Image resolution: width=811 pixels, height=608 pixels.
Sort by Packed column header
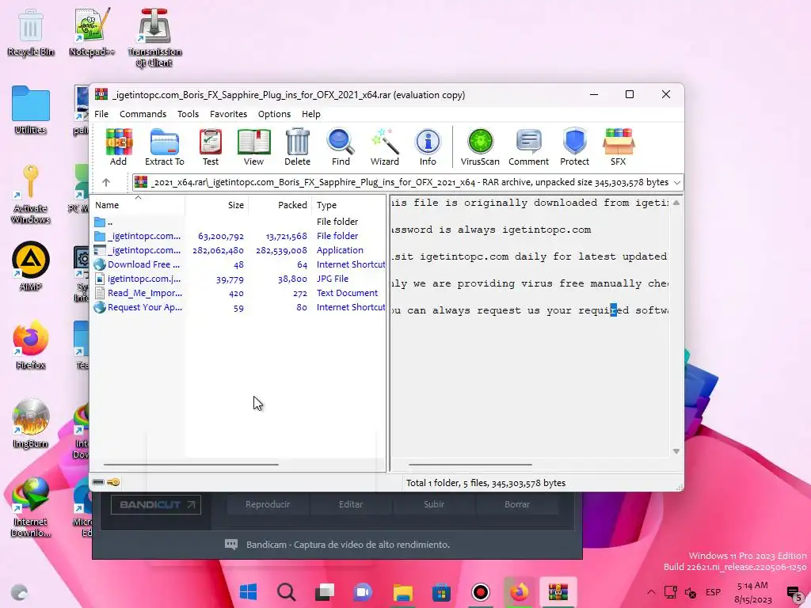tap(280, 205)
